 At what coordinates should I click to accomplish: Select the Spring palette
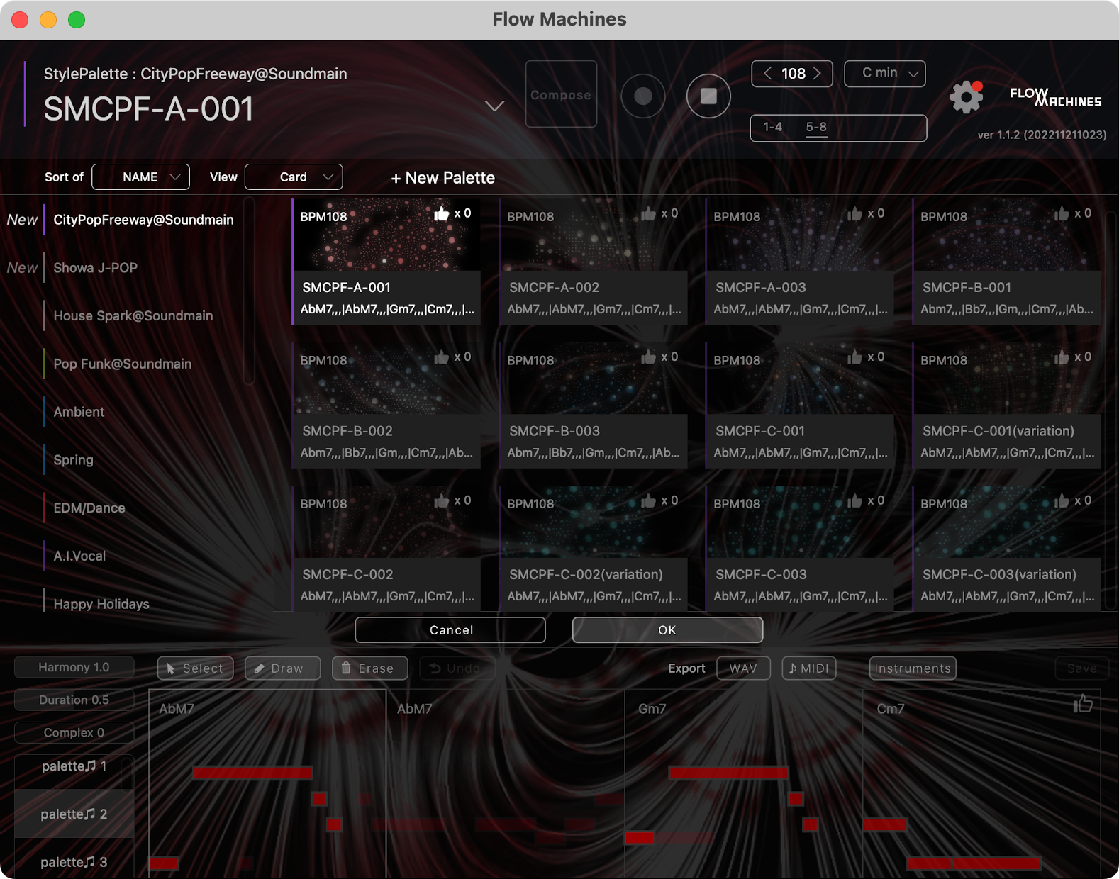click(x=73, y=460)
